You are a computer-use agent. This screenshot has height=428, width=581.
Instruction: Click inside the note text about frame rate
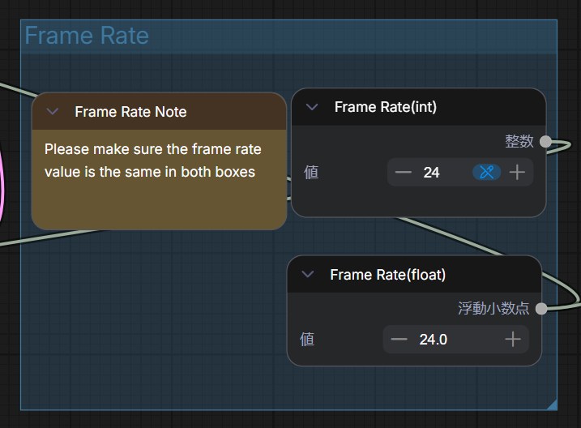[x=152, y=160]
